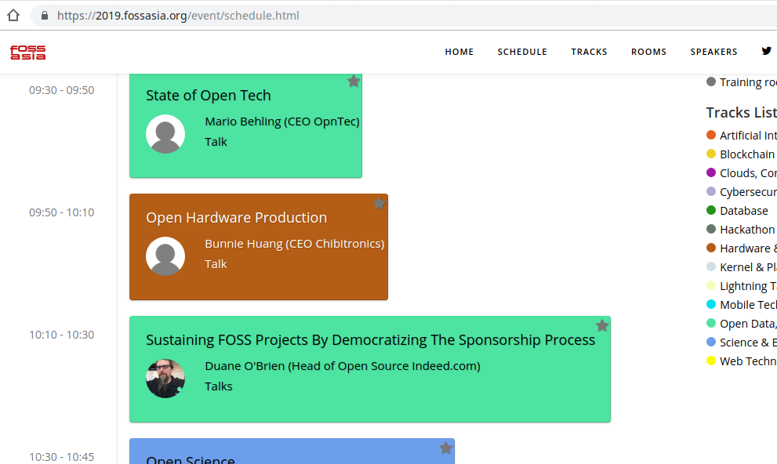Click speaker name Duane O'Brien

343,366
